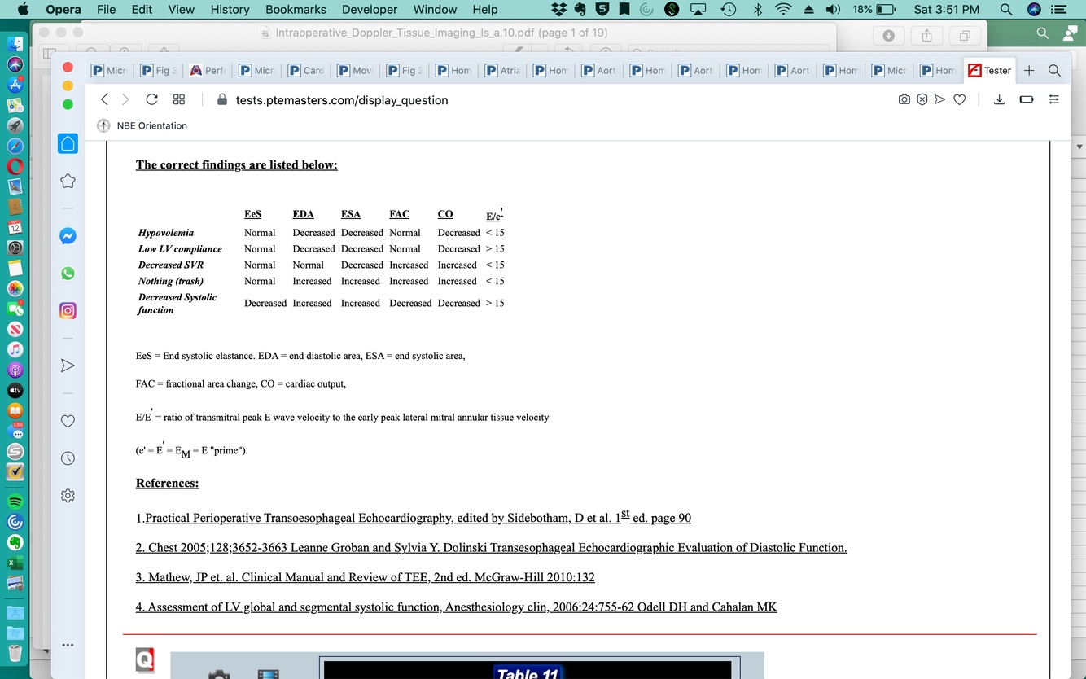Search open tabs with magnifier icon

pyautogui.click(x=1054, y=70)
